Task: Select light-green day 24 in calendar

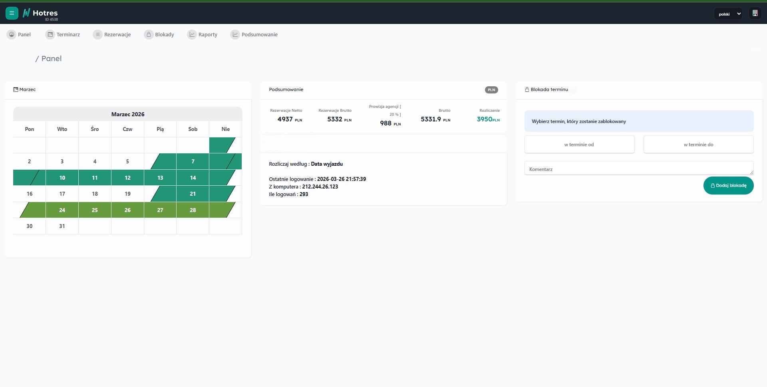Action: [62, 210]
